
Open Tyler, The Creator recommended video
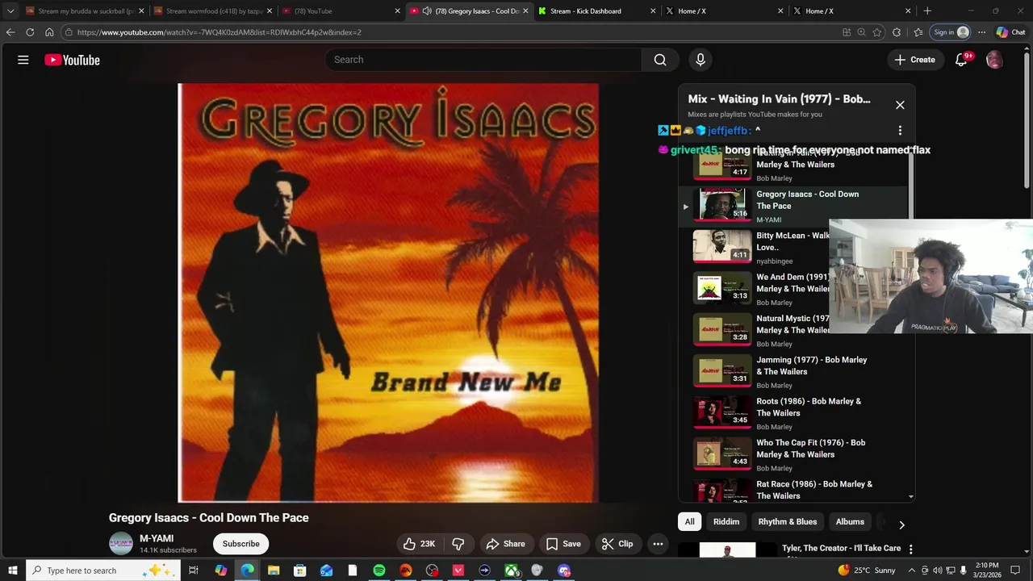(x=841, y=548)
